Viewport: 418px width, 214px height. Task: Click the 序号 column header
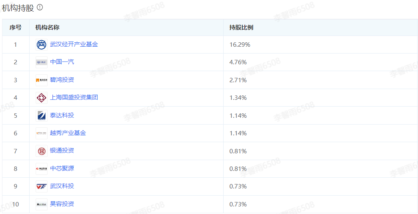click(16, 28)
